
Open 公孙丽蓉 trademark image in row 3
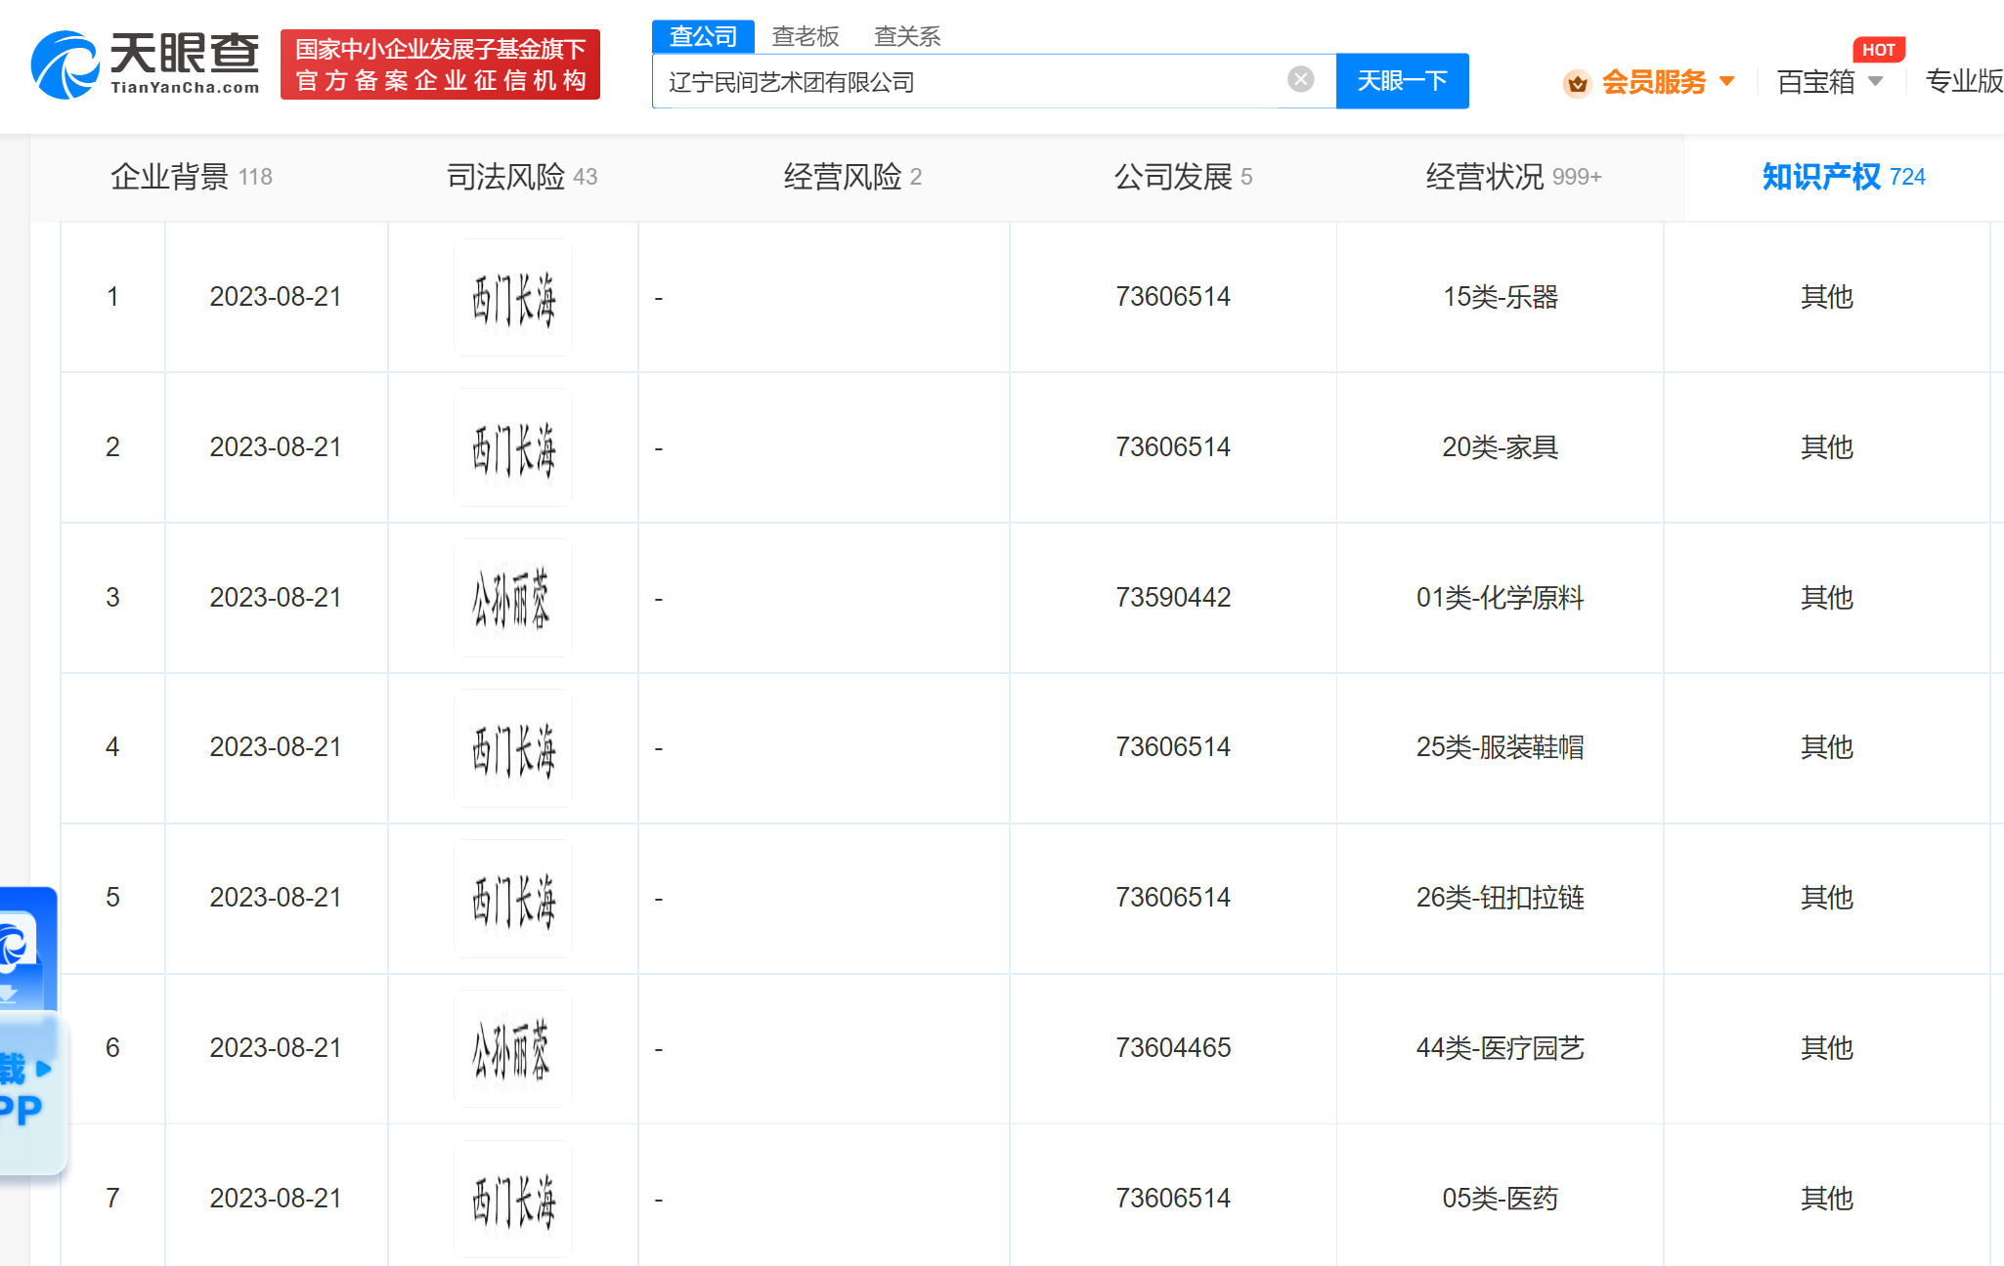click(513, 598)
